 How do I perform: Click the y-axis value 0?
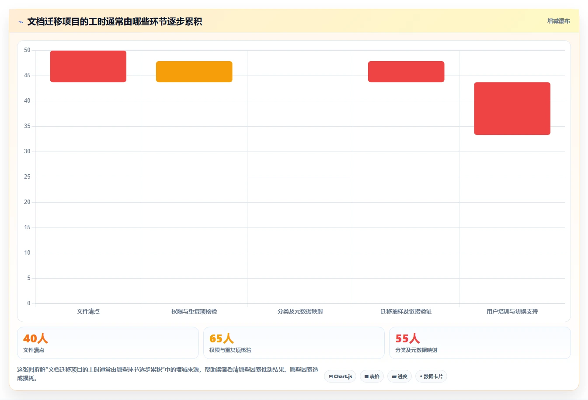29,303
